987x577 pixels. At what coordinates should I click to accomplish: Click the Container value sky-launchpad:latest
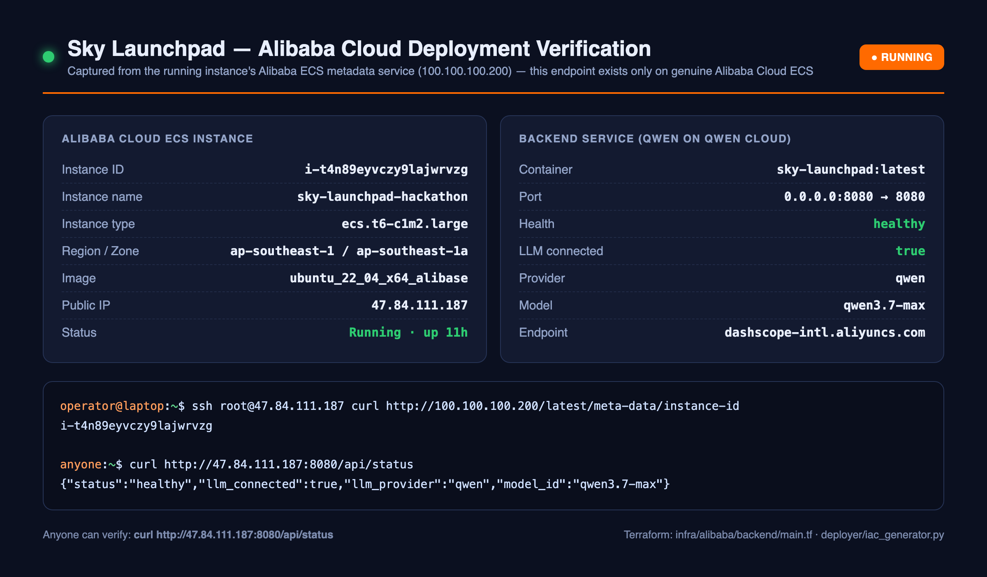[851, 170]
